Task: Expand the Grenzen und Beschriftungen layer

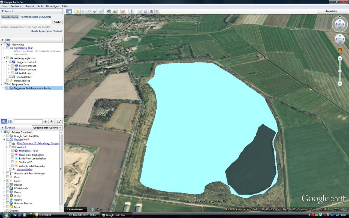Action: point(4,173)
